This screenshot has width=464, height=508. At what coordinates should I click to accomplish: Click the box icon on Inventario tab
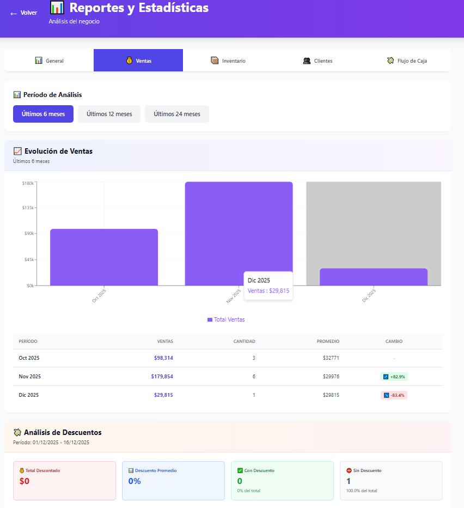(215, 61)
